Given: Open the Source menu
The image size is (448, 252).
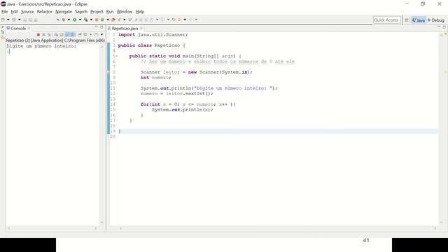Looking at the screenshot, I should pyautogui.click(x=27, y=12).
